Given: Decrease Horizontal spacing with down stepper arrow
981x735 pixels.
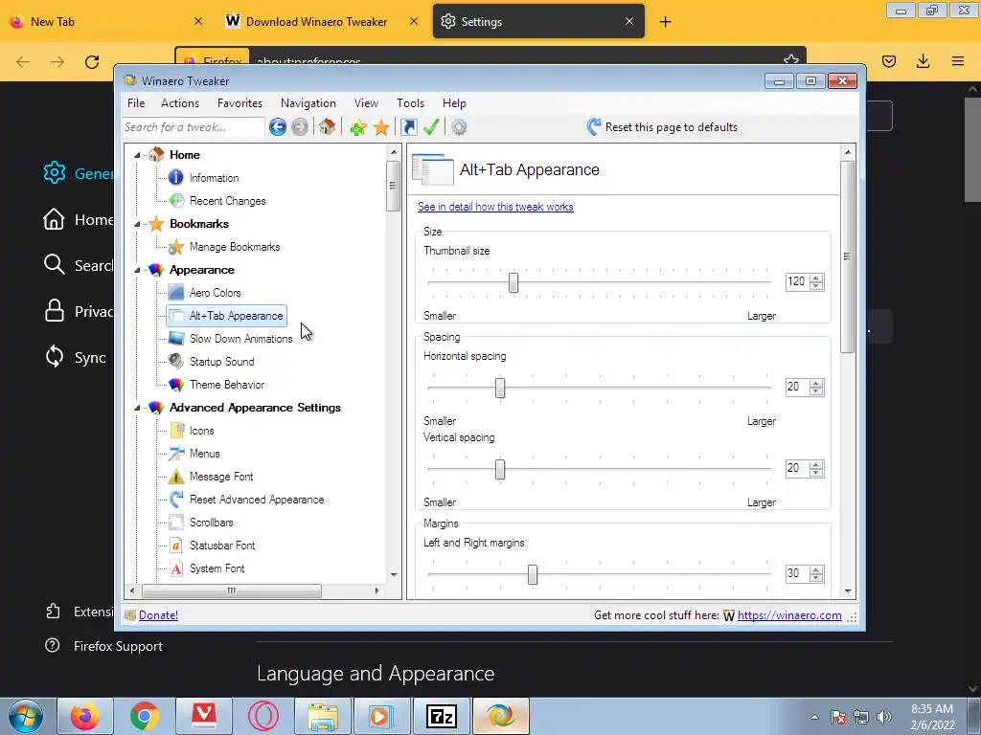Looking at the screenshot, I should 816,391.
